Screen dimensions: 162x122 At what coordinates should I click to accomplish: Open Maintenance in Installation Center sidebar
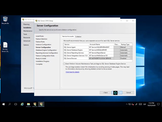pyautogui.click(x=28, y=31)
